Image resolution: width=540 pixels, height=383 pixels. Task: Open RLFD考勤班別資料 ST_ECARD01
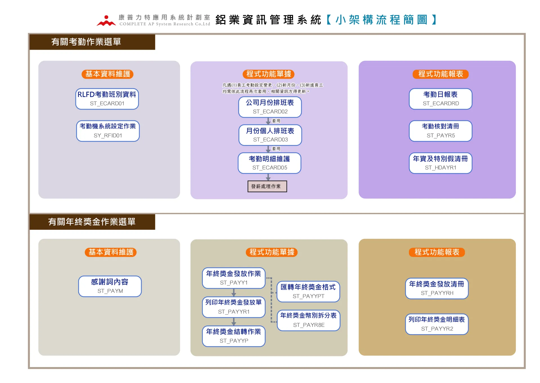click(x=107, y=99)
